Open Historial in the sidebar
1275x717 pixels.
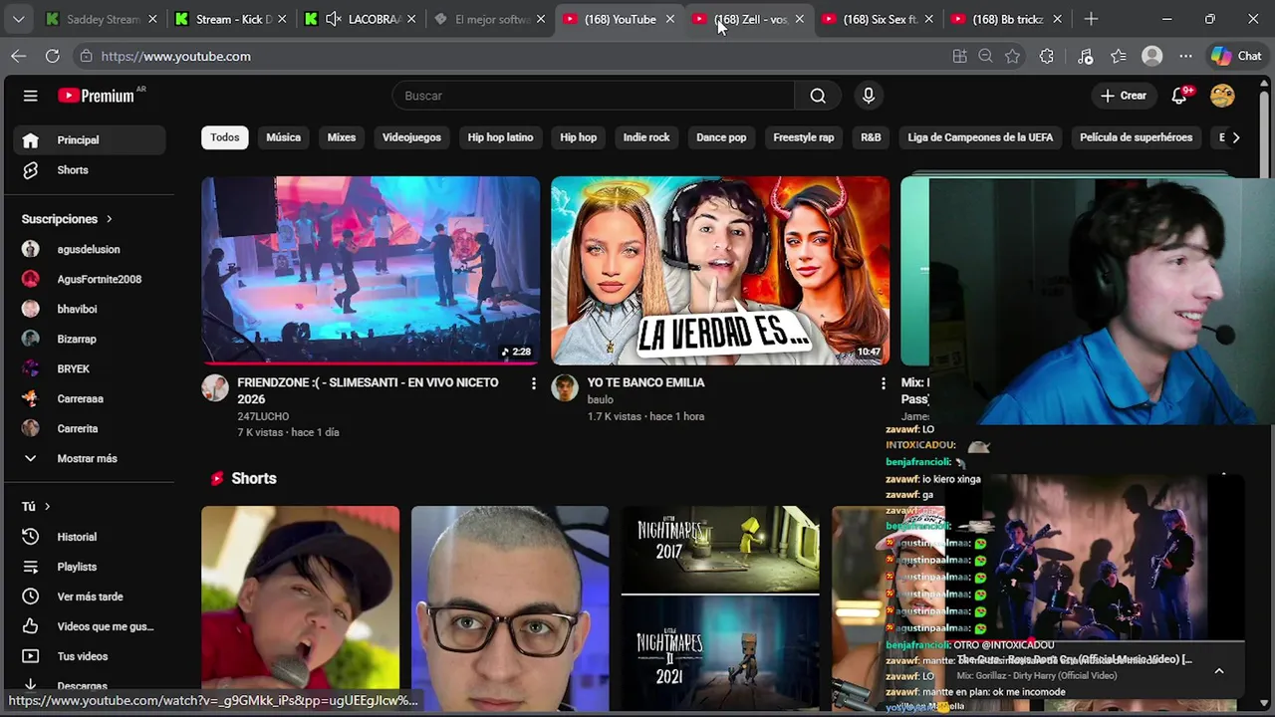(x=90, y=537)
